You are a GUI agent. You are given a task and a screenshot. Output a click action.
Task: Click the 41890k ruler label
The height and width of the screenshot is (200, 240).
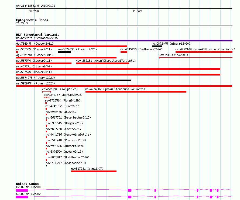coord(34,11)
